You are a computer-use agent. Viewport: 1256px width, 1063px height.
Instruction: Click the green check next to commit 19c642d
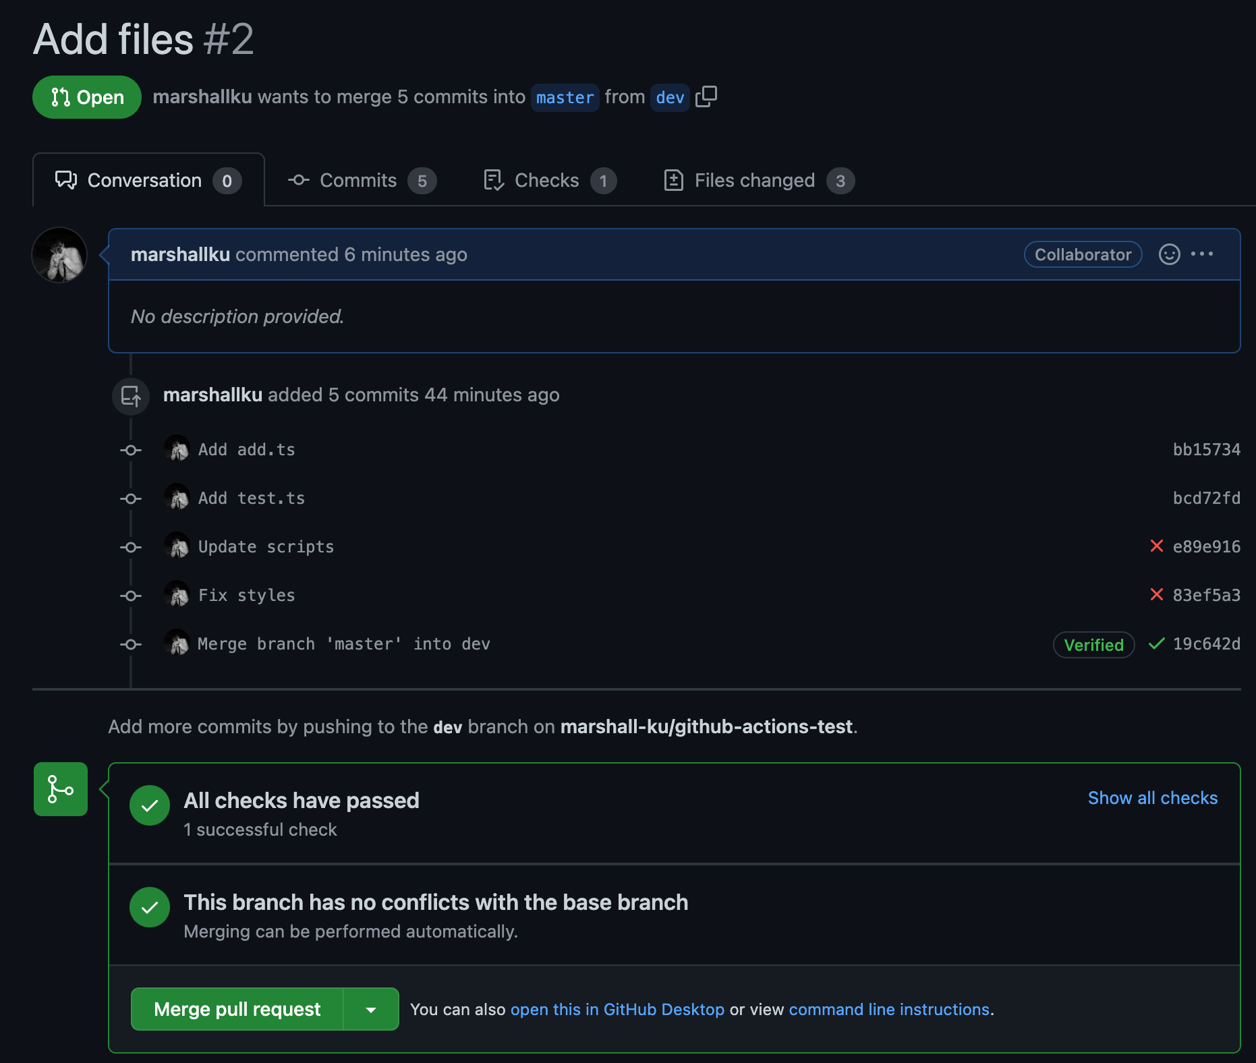point(1156,644)
